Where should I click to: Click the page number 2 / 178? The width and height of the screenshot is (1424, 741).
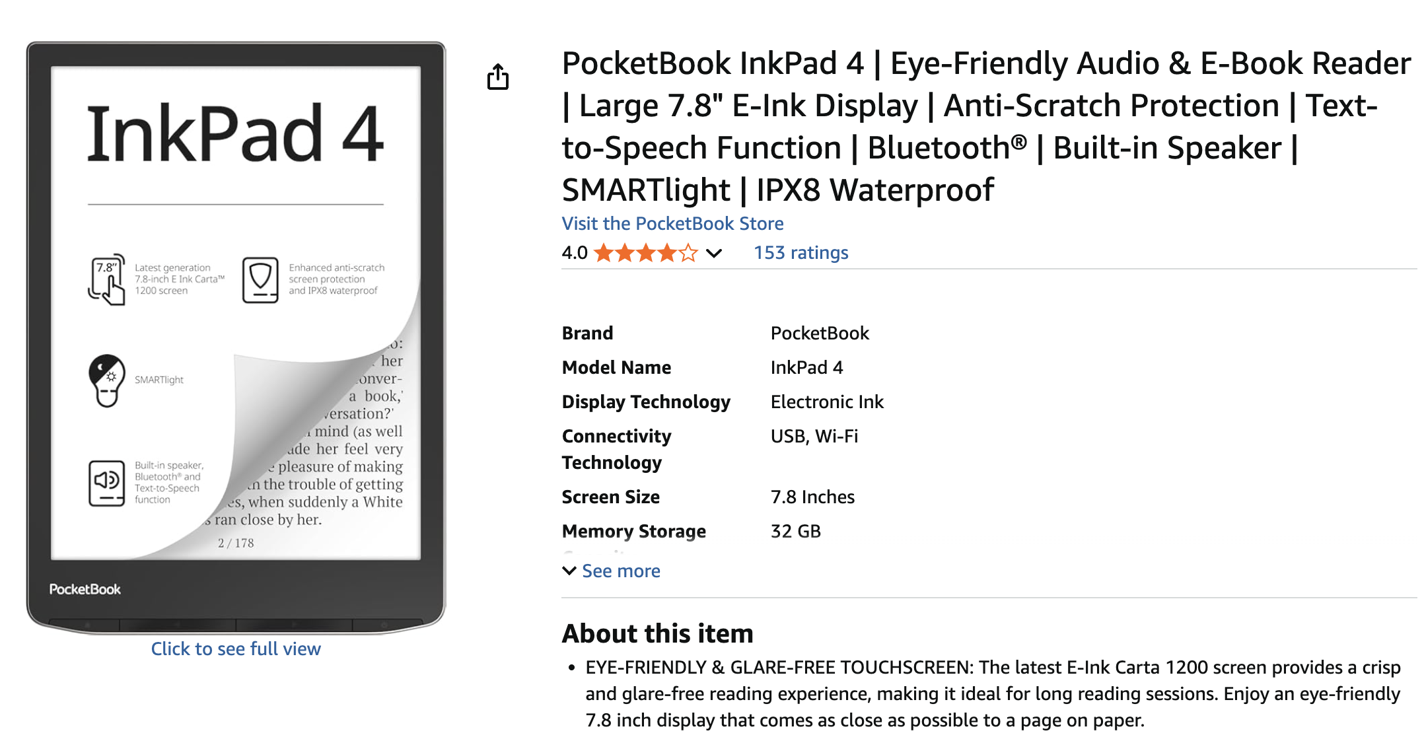236,543
